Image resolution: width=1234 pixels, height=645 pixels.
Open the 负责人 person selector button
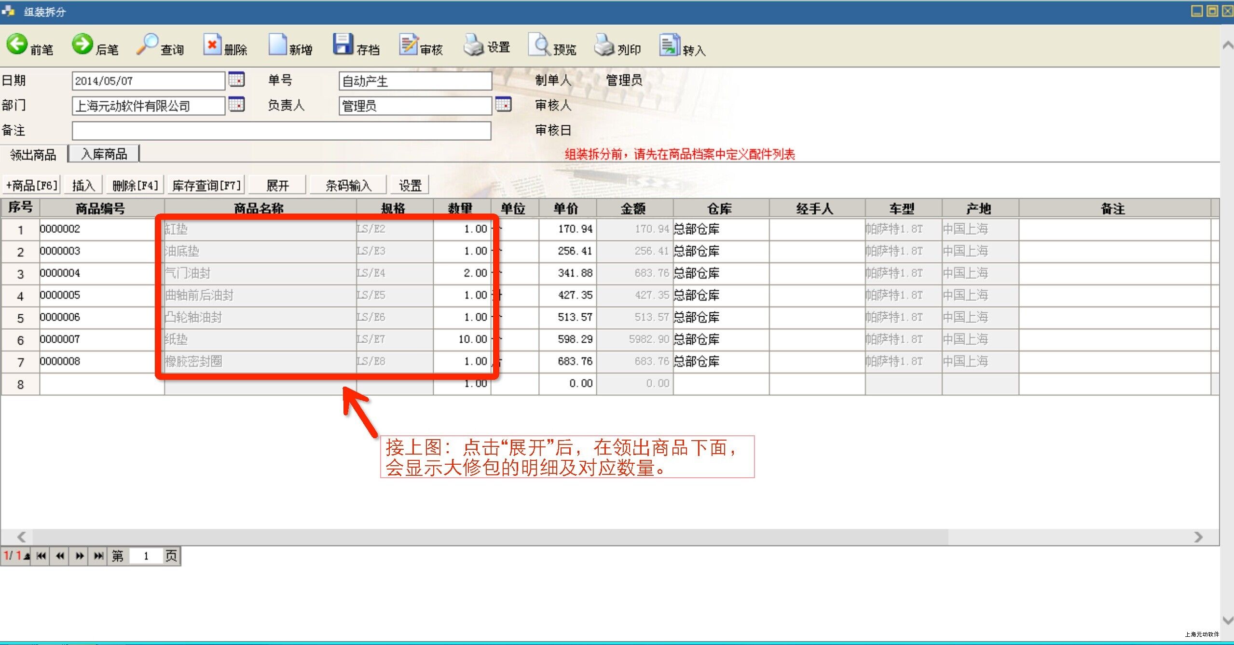click(x=503, y=105)
